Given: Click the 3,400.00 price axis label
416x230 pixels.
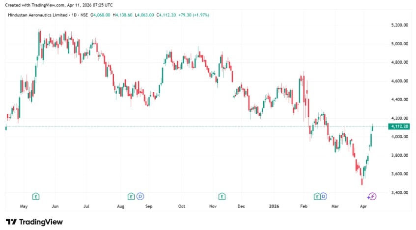Looking at the screenshot, I should (400, 192).
